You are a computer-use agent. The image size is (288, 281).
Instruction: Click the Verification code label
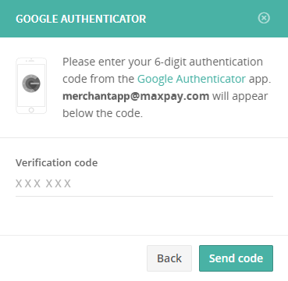click(56, 163)
